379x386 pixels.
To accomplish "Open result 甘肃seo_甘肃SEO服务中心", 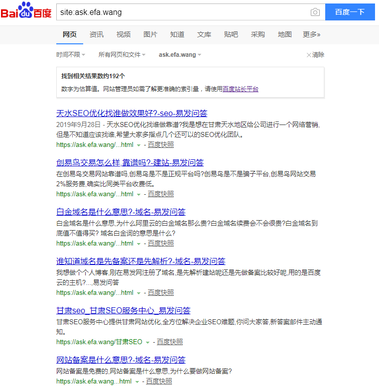I will pos(124,310).
